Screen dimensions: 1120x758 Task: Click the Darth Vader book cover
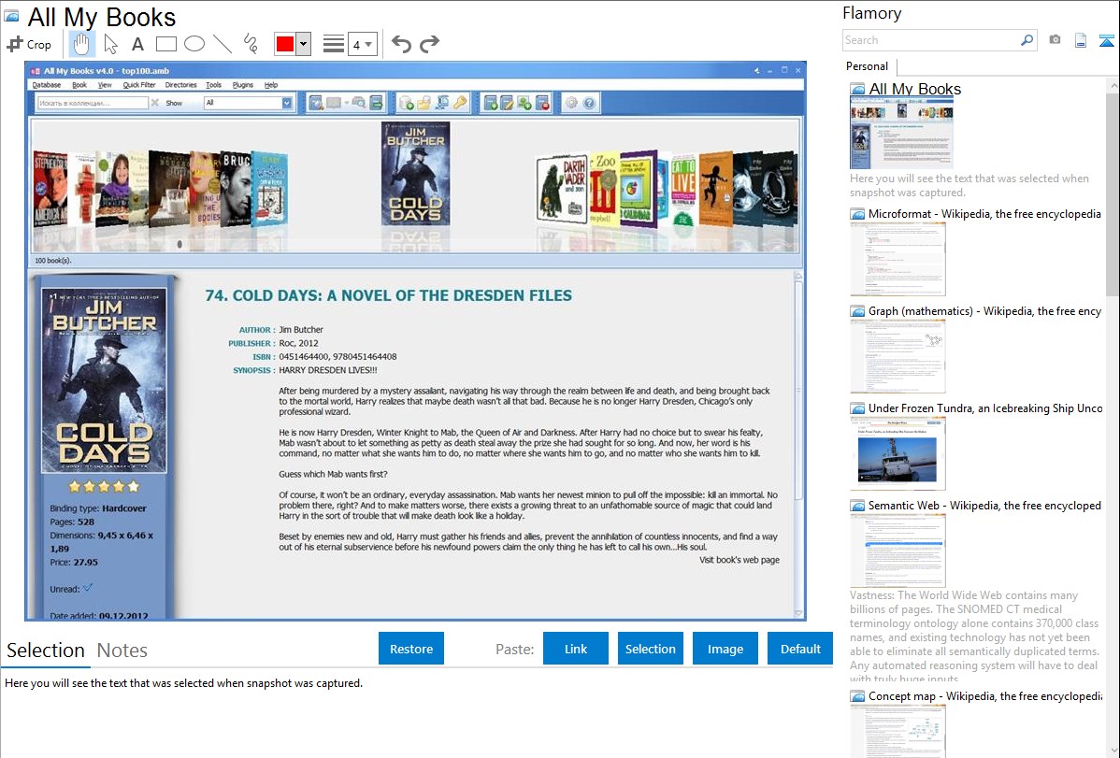pos(562,189)
